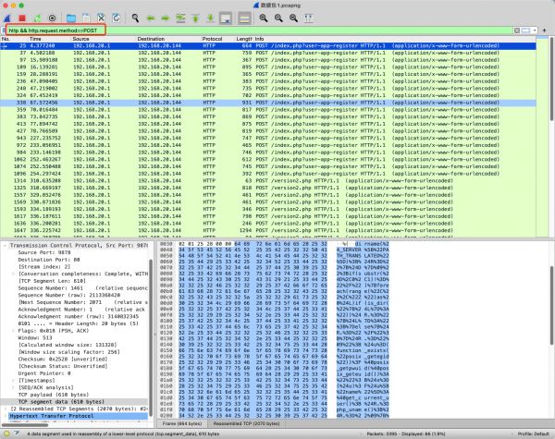555x439 pixels.
Task: Expand the Flags 0x018 item
Action: (14, 331)
